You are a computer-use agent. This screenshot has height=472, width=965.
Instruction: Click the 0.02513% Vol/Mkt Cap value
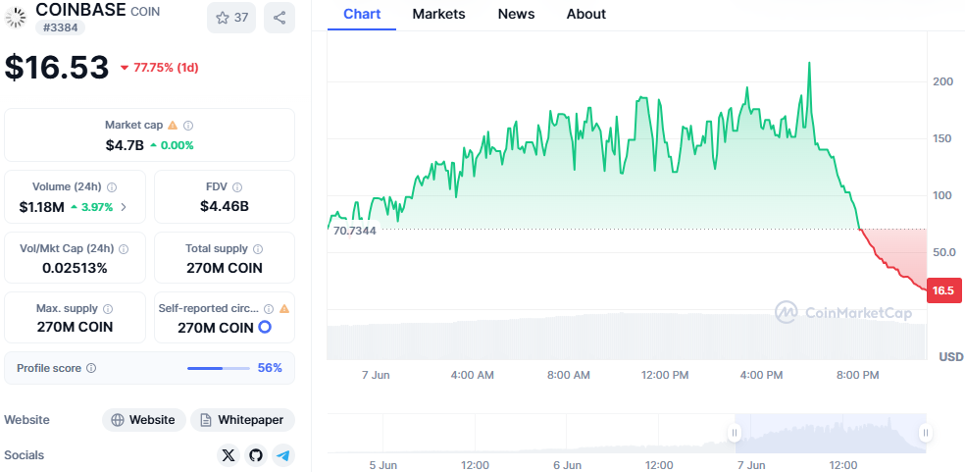pyautogui.click(x=76, y=268)
